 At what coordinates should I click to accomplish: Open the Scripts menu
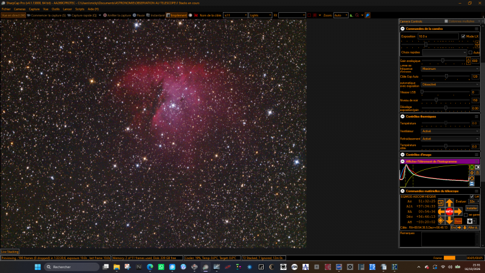(79, 9)
